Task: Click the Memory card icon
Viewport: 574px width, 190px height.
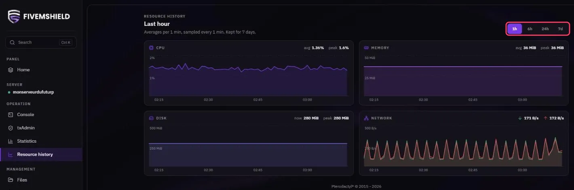Action: tap(366, 48)
